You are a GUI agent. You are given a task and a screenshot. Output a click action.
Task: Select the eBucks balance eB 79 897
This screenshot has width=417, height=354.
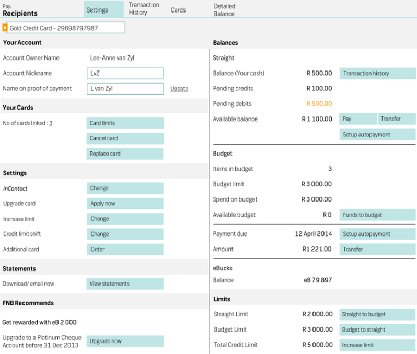click(318, 280)
